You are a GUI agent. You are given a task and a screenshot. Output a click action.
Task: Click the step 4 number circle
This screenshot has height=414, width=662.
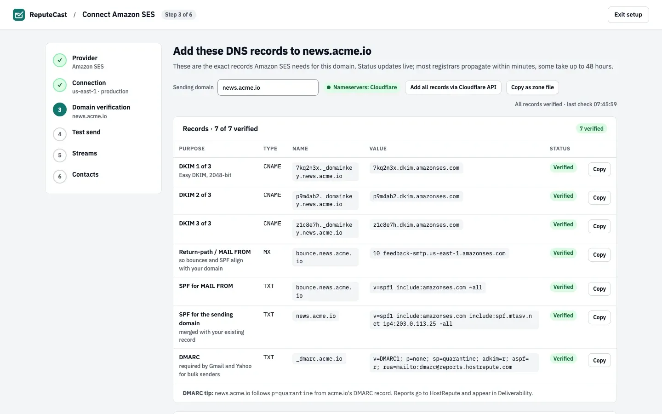(x=60, y=134)
